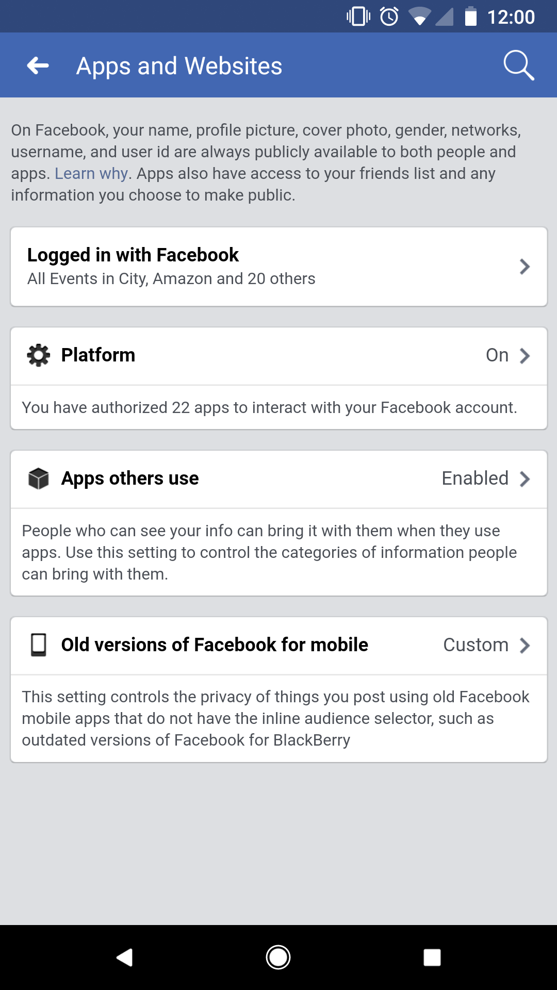Viewport: 557px width, 990px height.
Task: Open search with magnifier icon
Action: pyautogui.click(x=518, y=65)
